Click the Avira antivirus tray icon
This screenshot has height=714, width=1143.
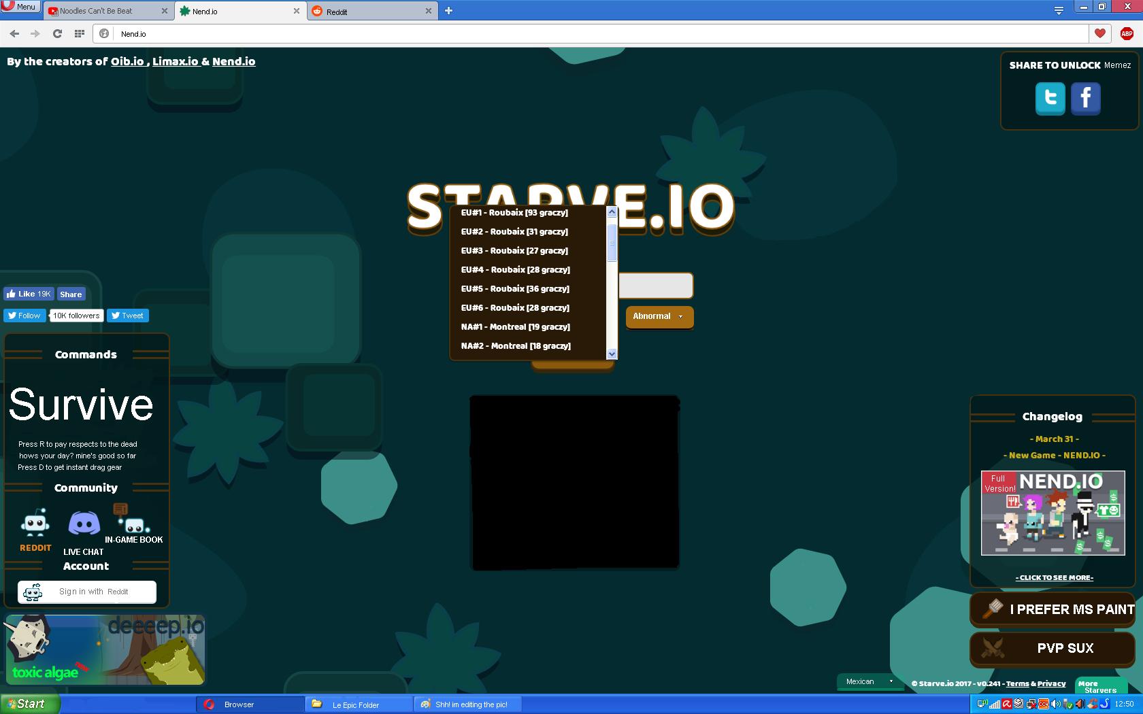(x=1007, y=704)
